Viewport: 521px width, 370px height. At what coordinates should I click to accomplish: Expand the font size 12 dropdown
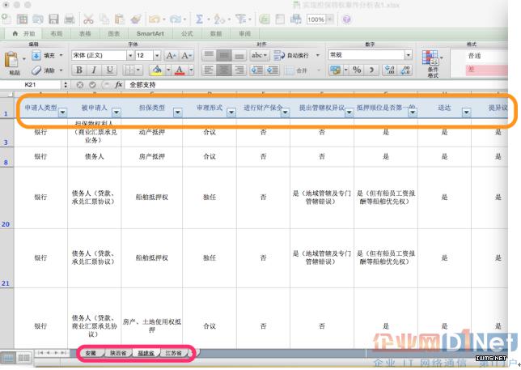point(156,55)
